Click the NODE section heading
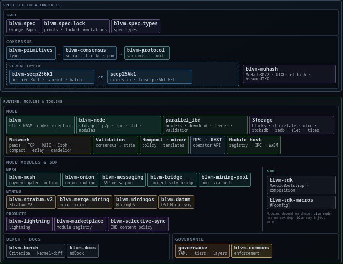The image size is (343, 264). [12, 111]
